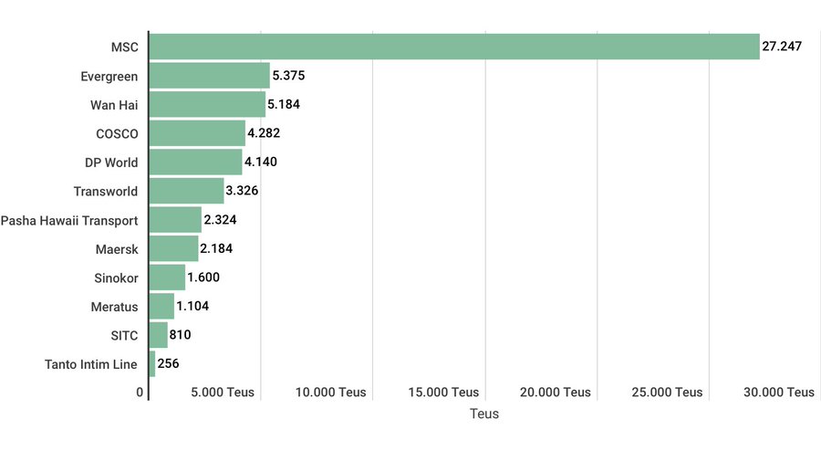The width and height of the screenshot is (821, 461).
Task: Click the Pasha Hawaii Transport bar
Action: coord(175,220)
